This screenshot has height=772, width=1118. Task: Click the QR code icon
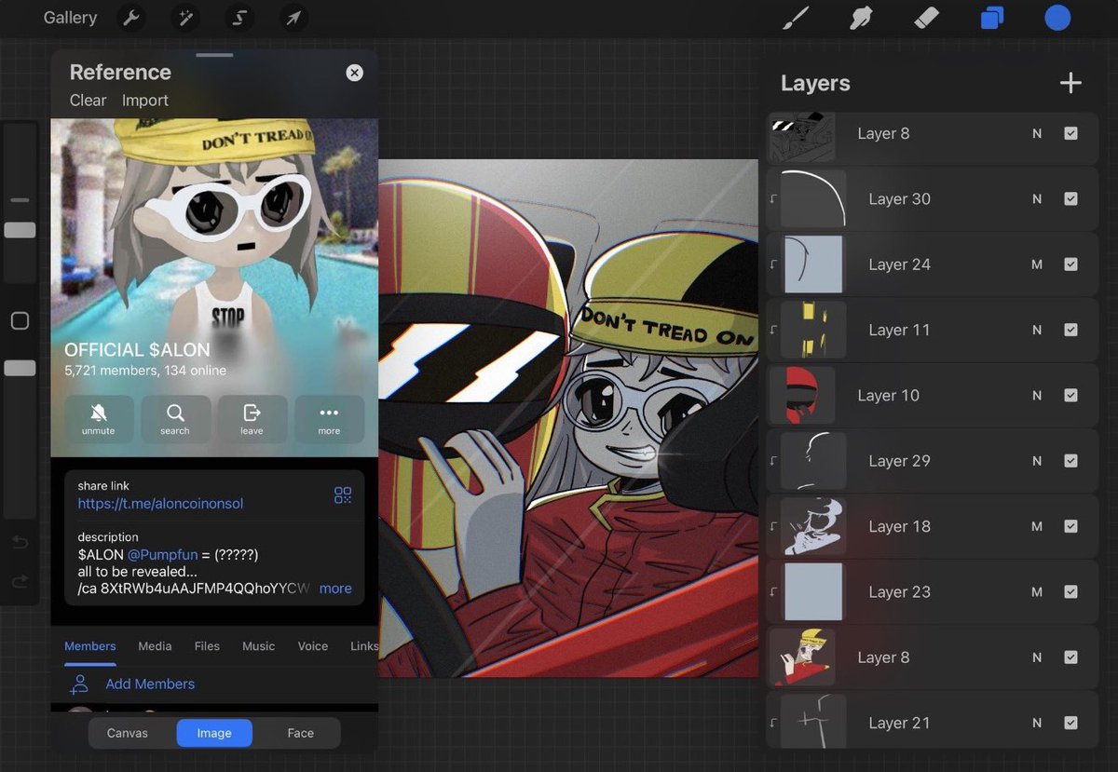pos(343,495)
